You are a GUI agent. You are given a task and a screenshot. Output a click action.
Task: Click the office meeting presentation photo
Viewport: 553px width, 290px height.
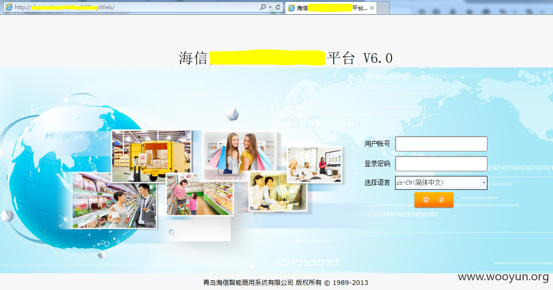(315, 165)
